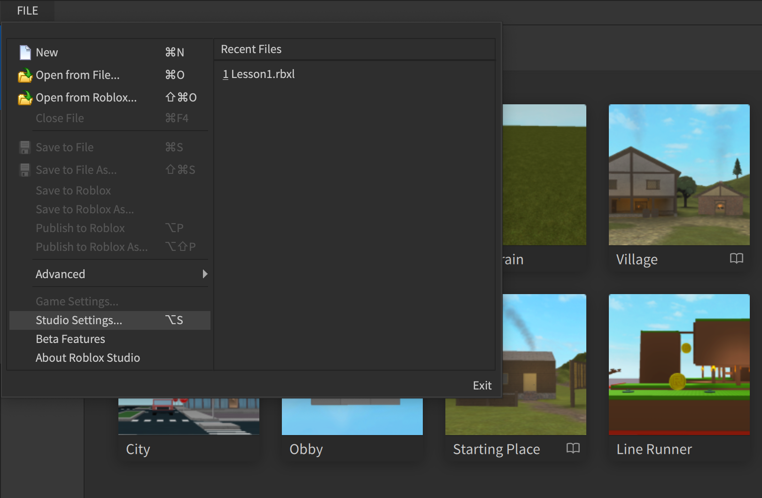The image size is (762, 498).
Task: Click the Save to File disk icon
Action: click(25, 148)
